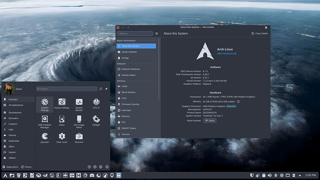
Task: Launch Klassy Settings from the app grid
Action: [x=62, y=103]
